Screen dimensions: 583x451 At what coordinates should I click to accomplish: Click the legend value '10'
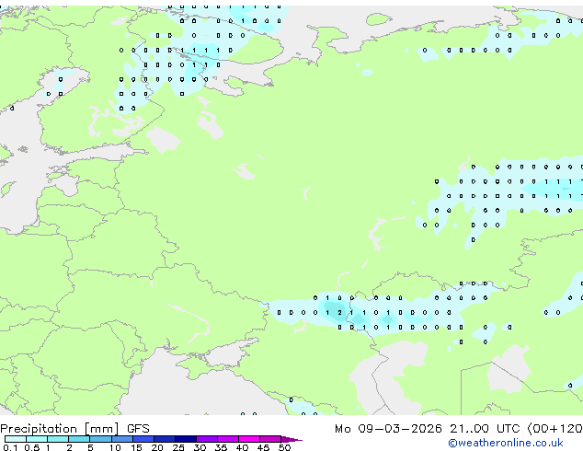coord(115,447)
